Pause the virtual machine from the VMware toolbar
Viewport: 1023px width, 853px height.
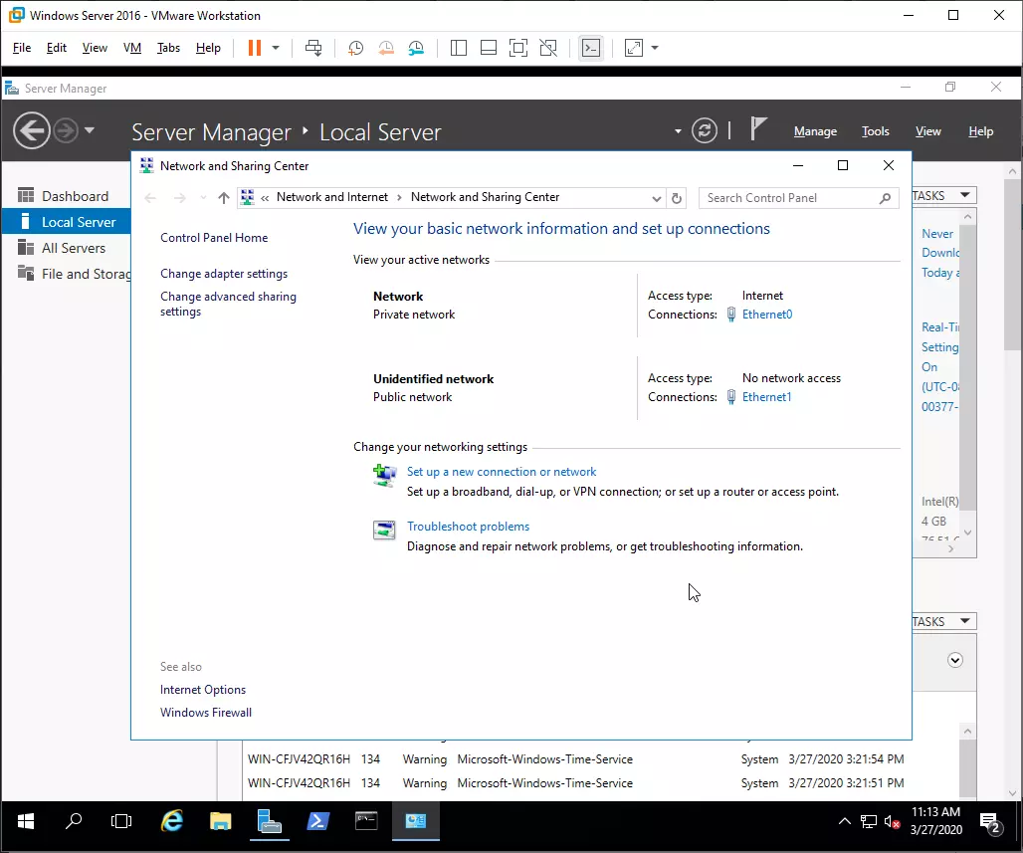(255, 48)
